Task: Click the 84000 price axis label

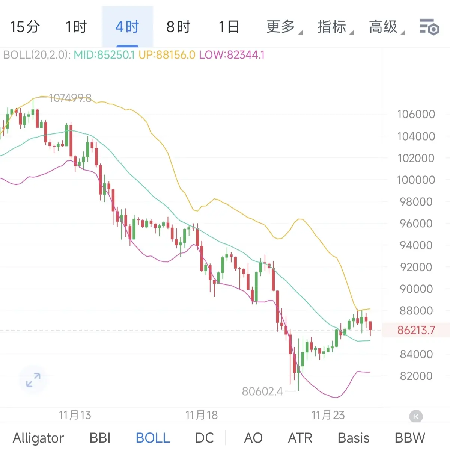Action: pyautogui.click(x=416, y=354)
